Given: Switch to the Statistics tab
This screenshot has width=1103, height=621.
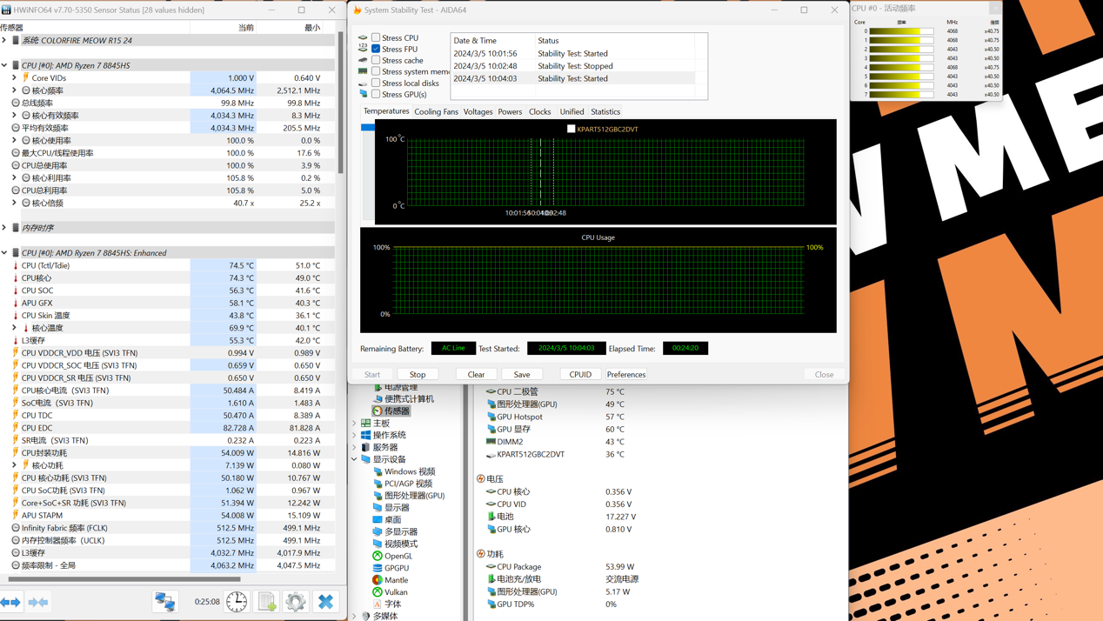Looking at the screenshot, I should 605,112.
